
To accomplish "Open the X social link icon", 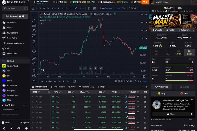I will click(4, 128).
